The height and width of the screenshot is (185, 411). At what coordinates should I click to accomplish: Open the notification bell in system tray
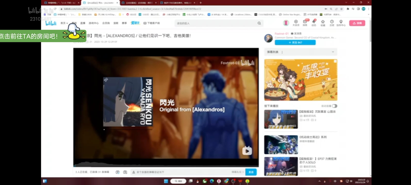pos(368,181)
